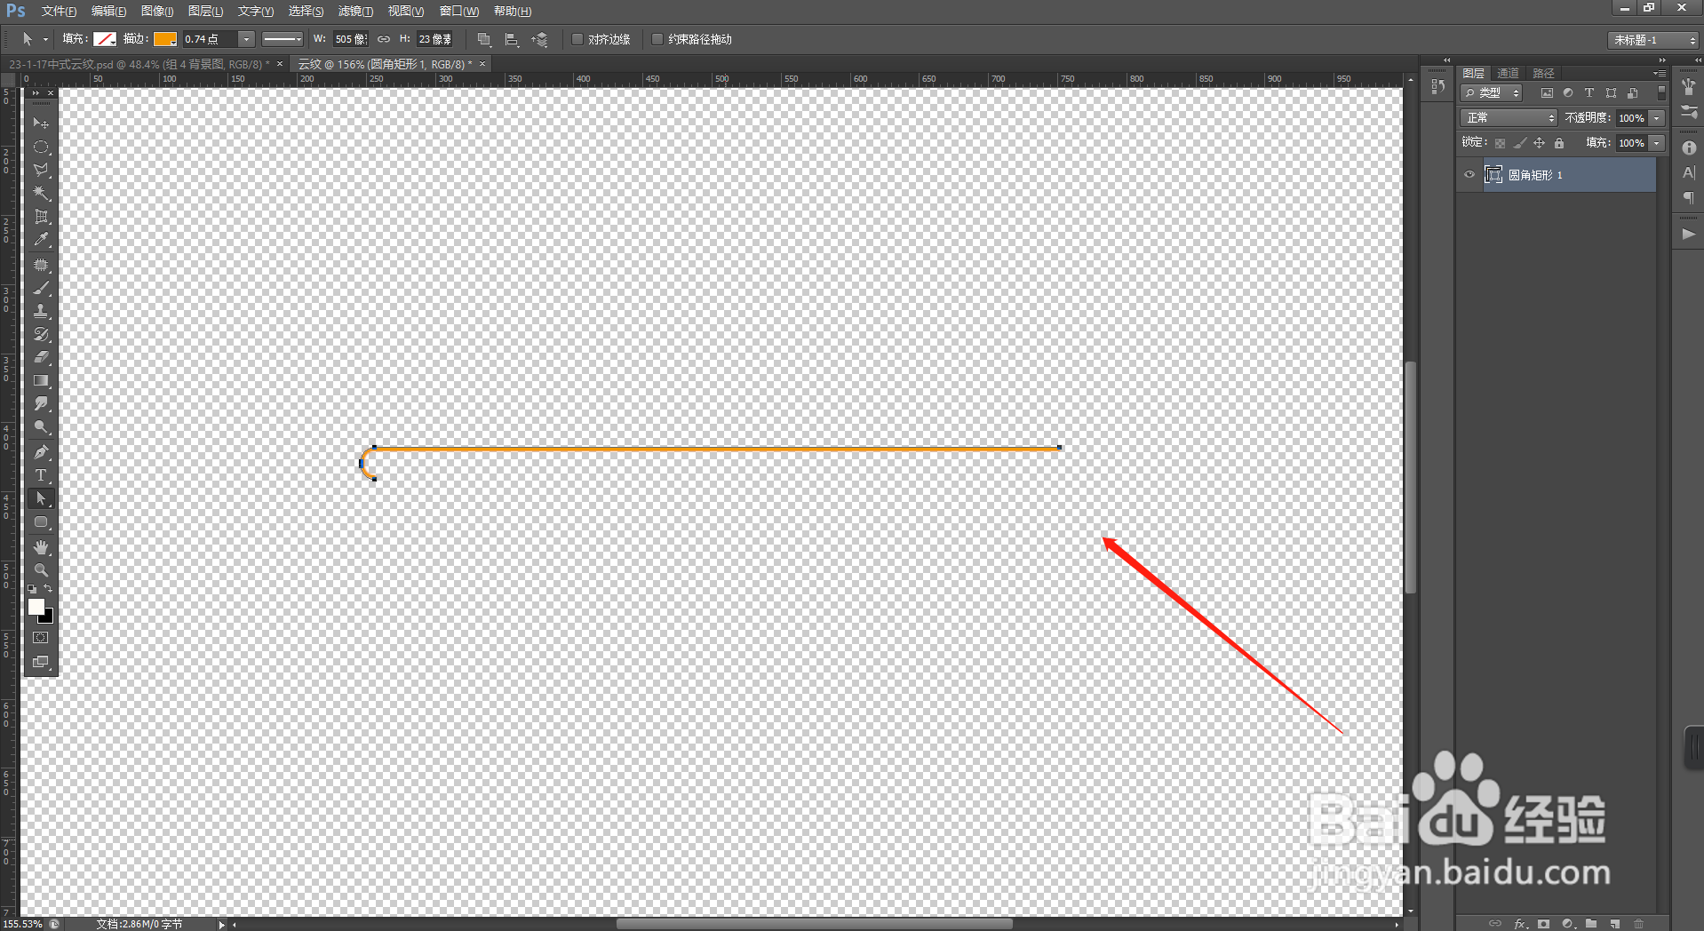The height and width of the screenshot is (931, 1704).
Task: Select the Horizontal Type tool
Action: 41,475
